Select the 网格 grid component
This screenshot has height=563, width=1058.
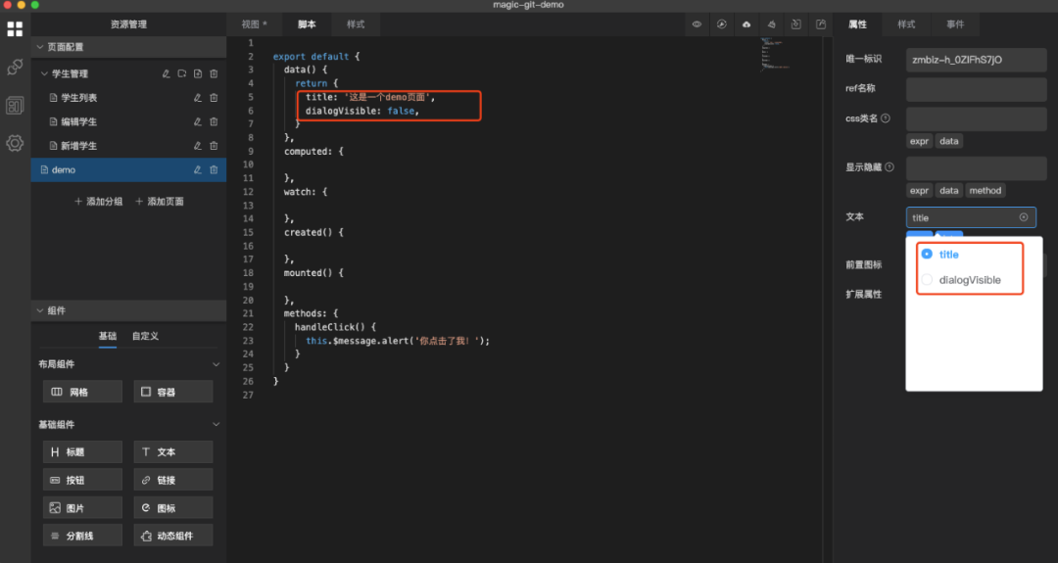tap(83, 392)
